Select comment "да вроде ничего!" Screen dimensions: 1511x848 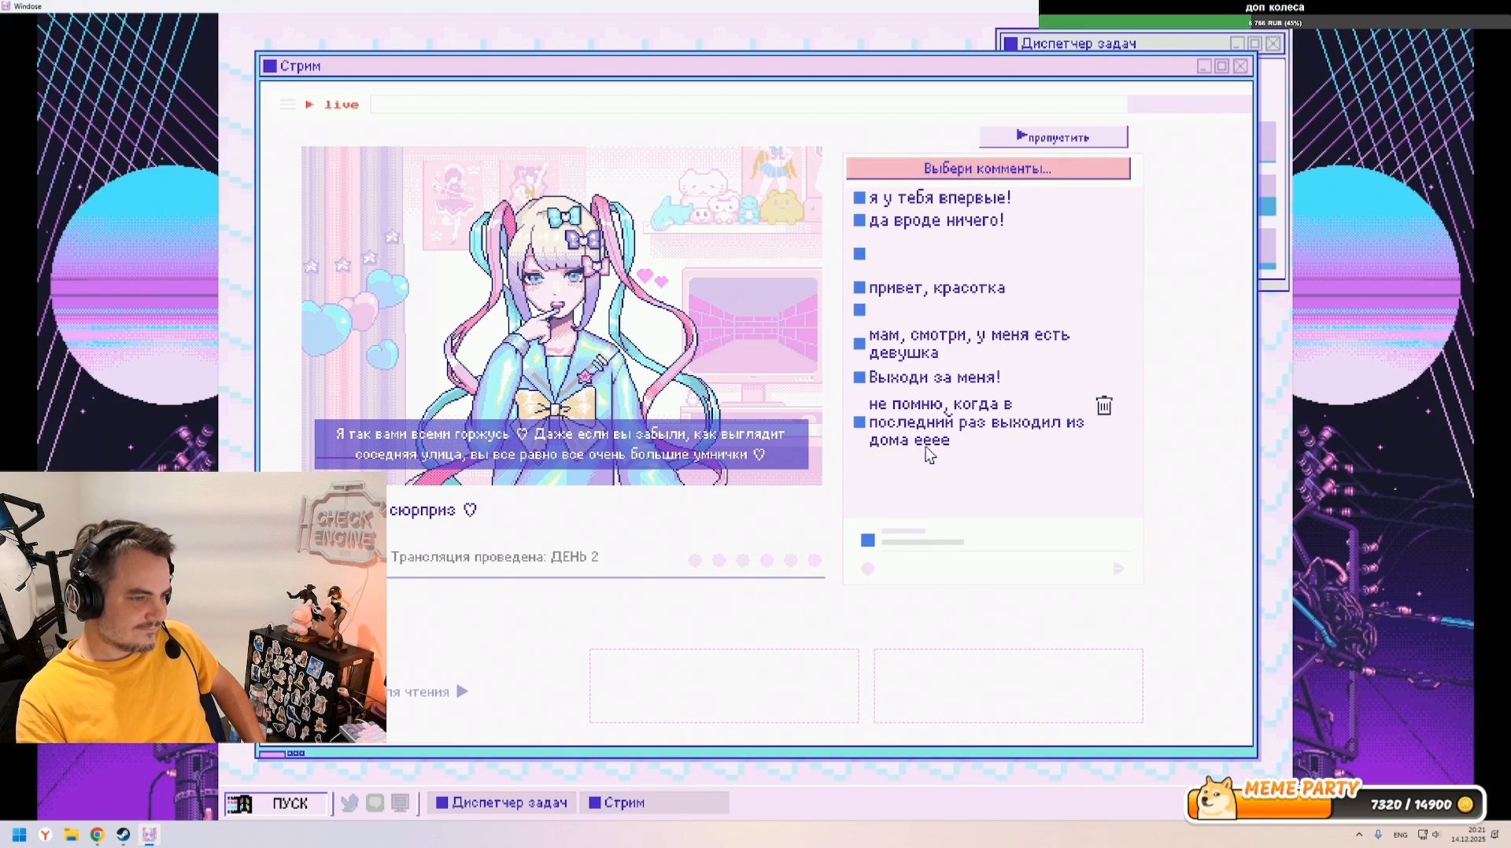pyautogui.click(x=929, y=220)
